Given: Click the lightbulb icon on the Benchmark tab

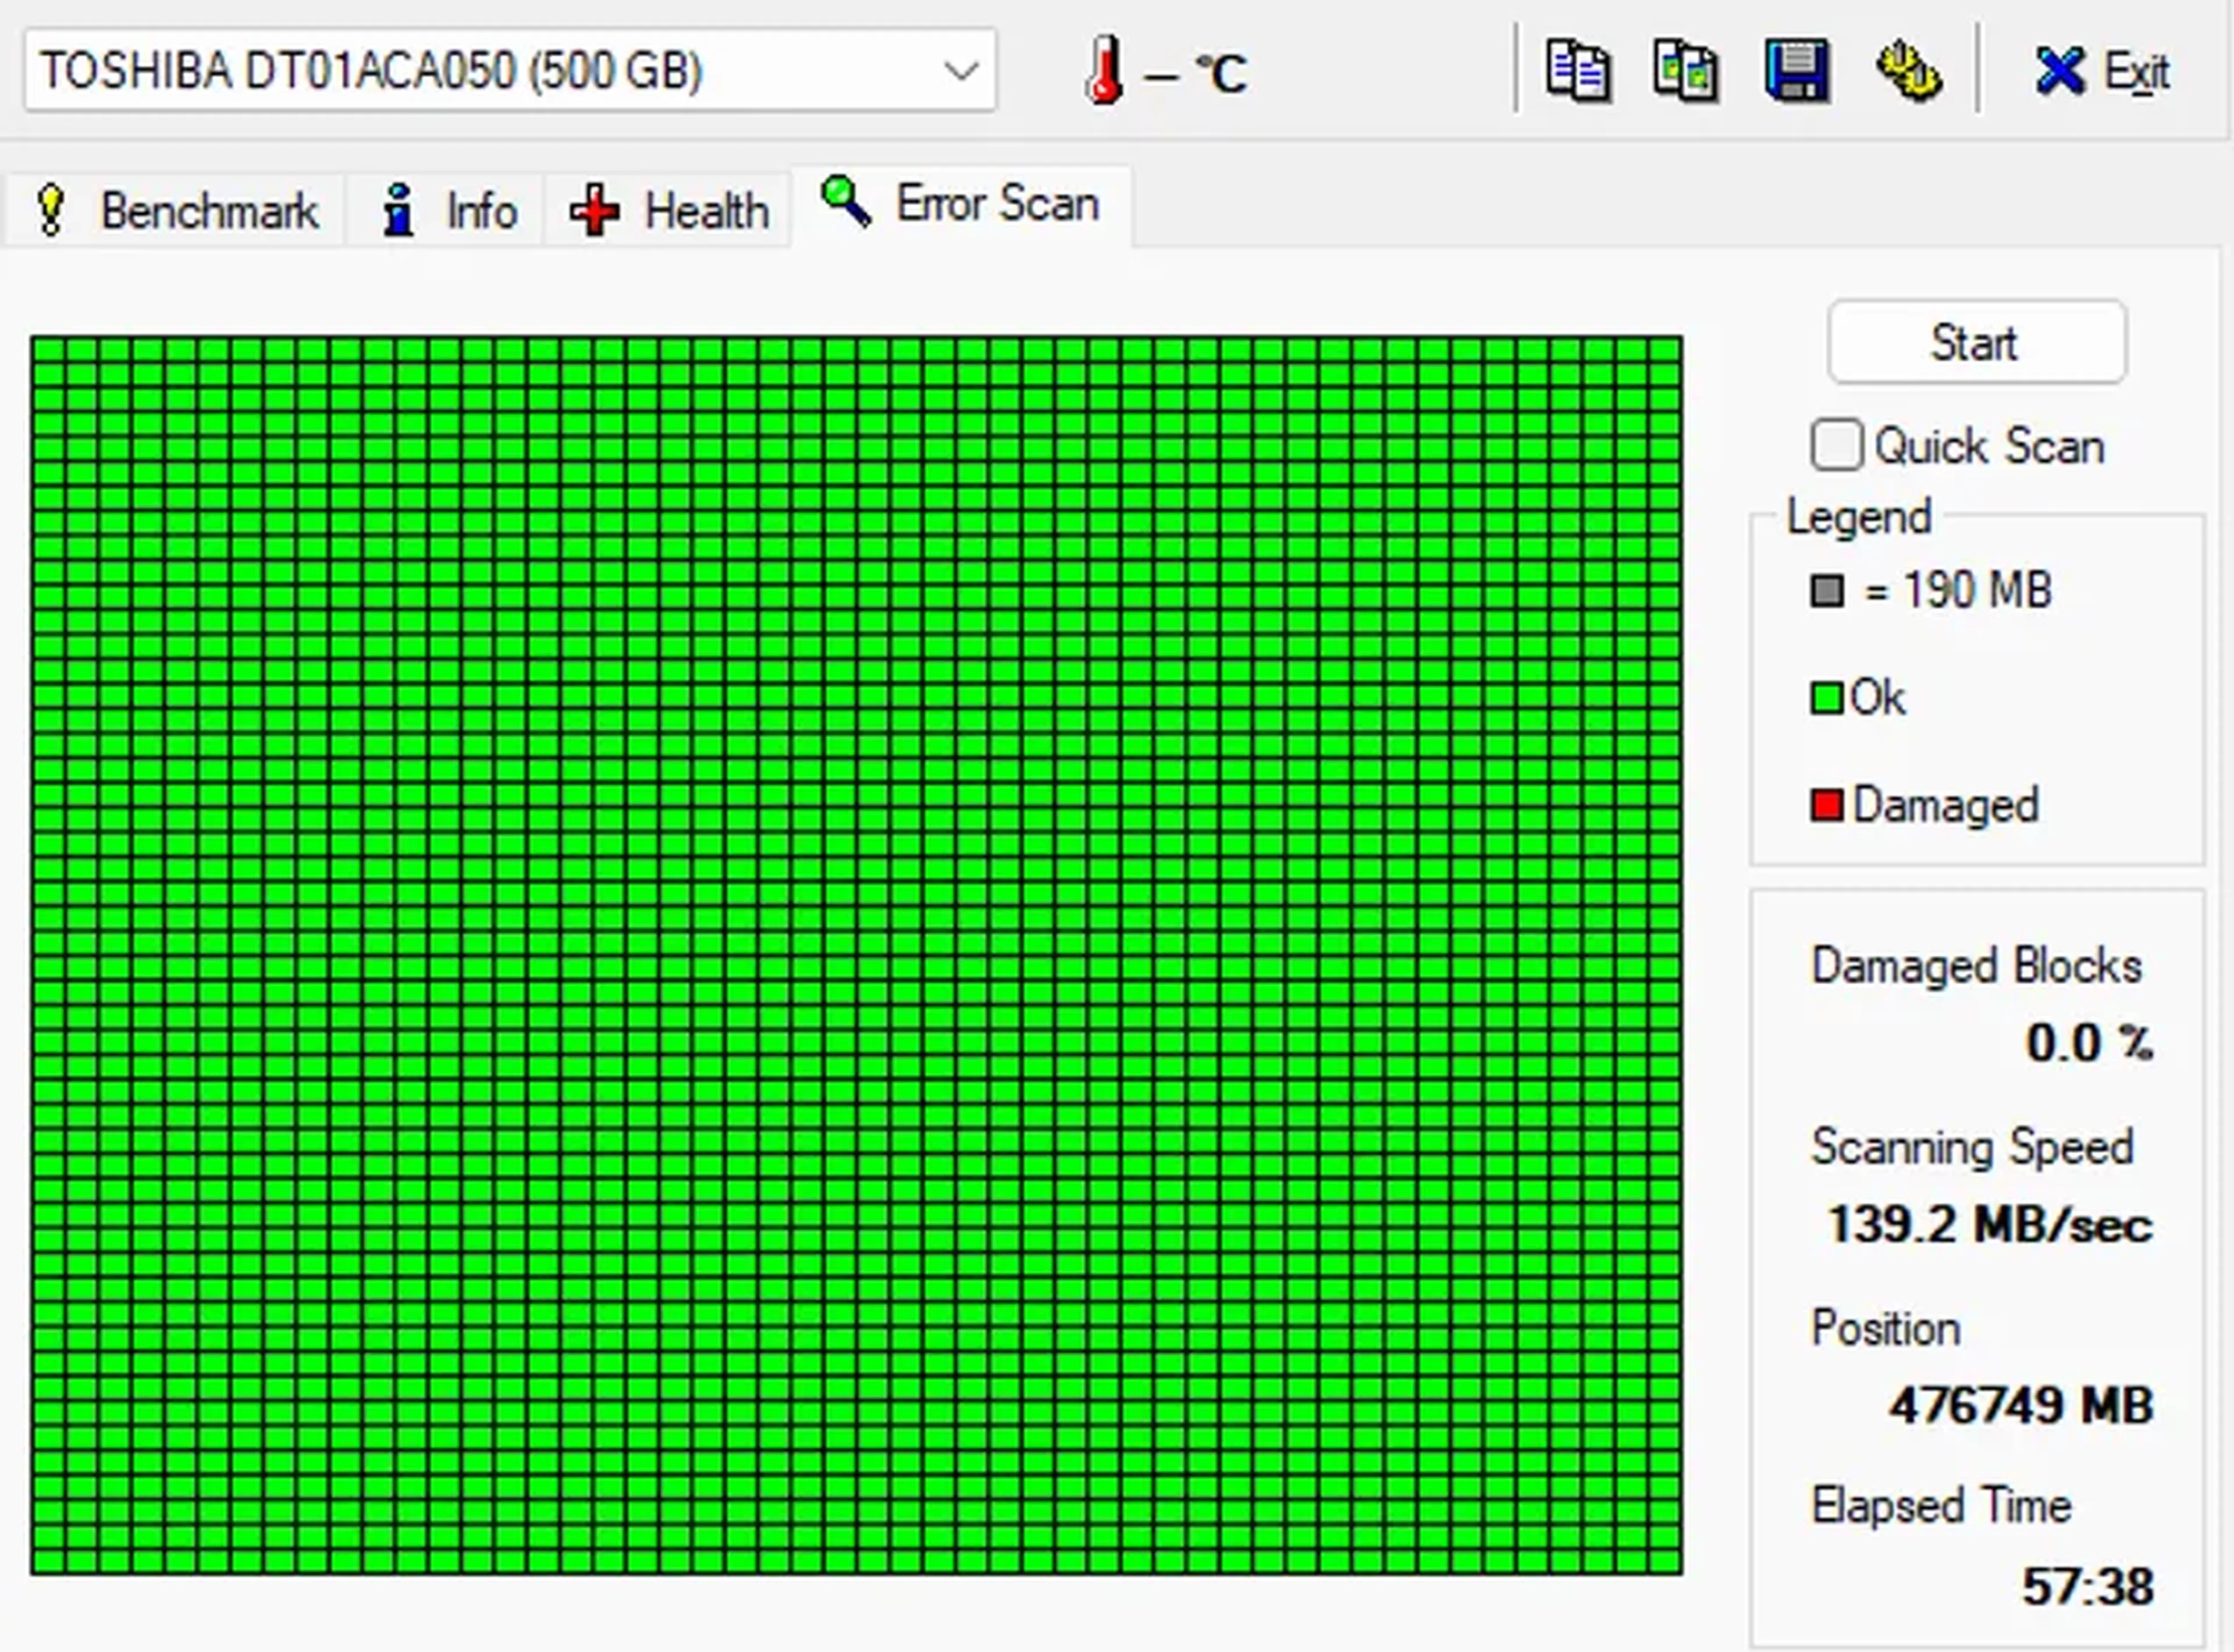Looking at the screenshot, I should (50, 210).
